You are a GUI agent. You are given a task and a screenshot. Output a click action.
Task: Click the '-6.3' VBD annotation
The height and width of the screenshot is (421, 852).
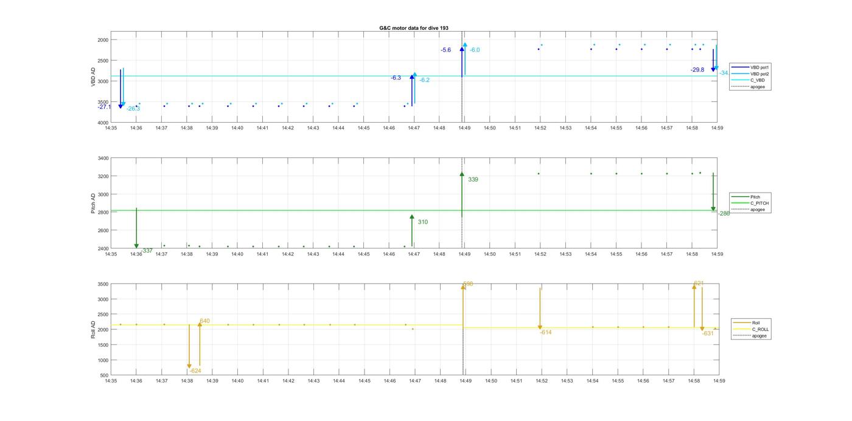pos(396,78)
